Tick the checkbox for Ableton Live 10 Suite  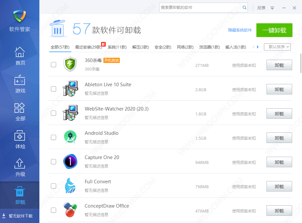[x=54, y=89]
